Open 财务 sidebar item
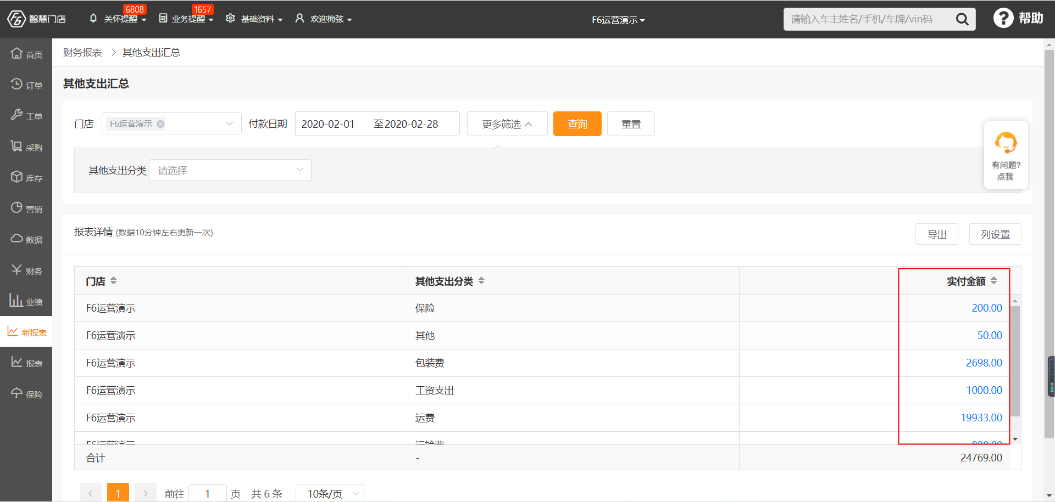1055x502 pixels. (26, 270)
